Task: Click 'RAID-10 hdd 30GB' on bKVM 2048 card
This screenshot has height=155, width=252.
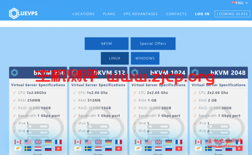Action: point(215,108)
